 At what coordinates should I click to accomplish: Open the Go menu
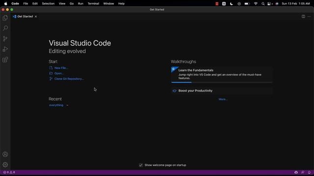click(72, 3)
